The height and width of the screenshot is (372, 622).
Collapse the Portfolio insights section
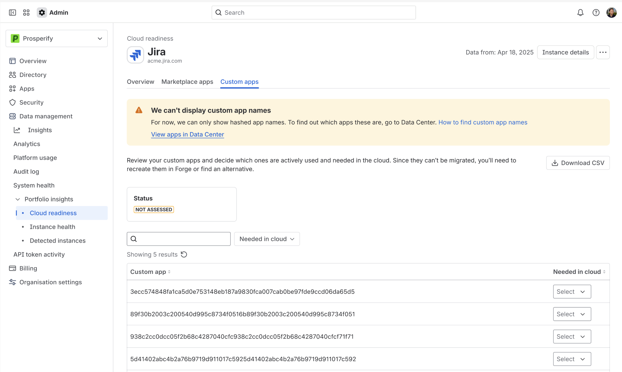18,199
